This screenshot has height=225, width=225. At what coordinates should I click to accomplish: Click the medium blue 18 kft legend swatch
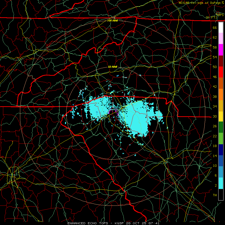click(221, 161)
